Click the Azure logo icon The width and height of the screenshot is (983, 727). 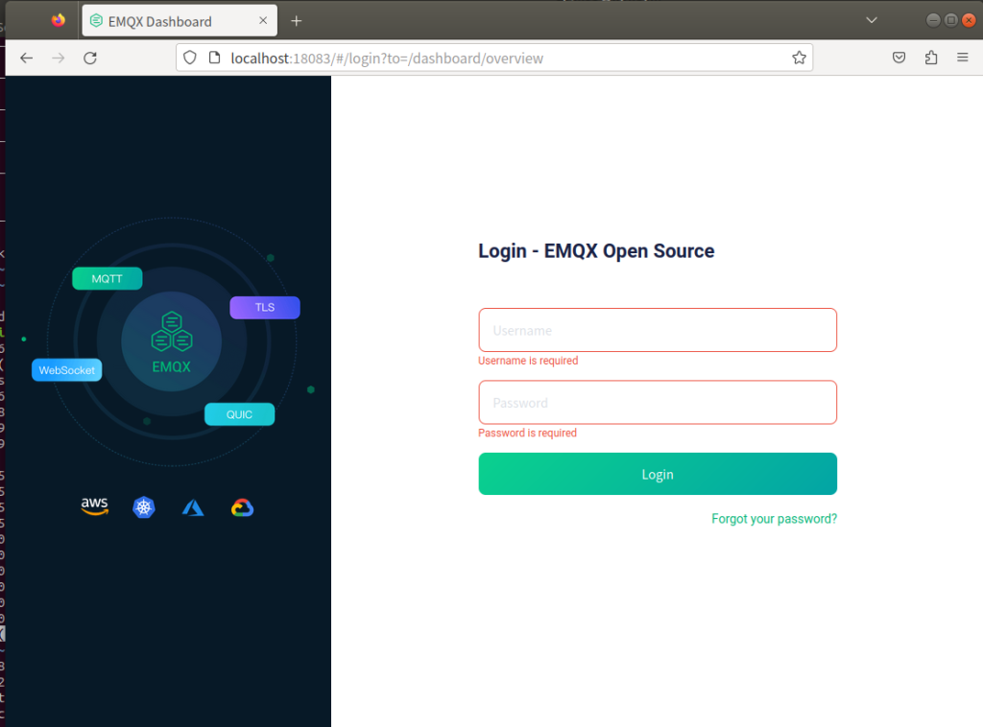coord(193,507)
